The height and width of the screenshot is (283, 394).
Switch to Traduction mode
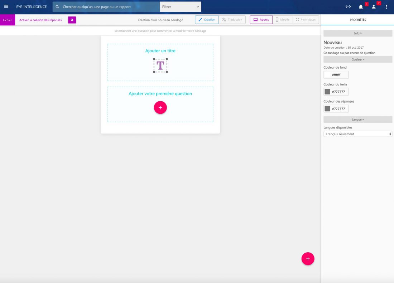[232, 20]
